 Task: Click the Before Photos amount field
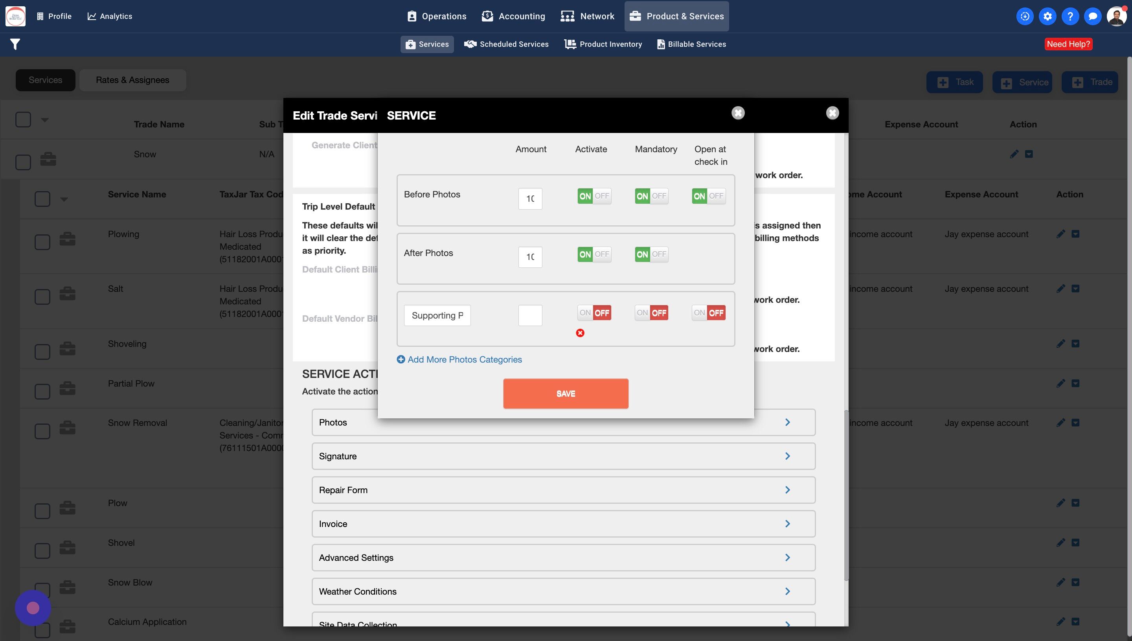530,199
